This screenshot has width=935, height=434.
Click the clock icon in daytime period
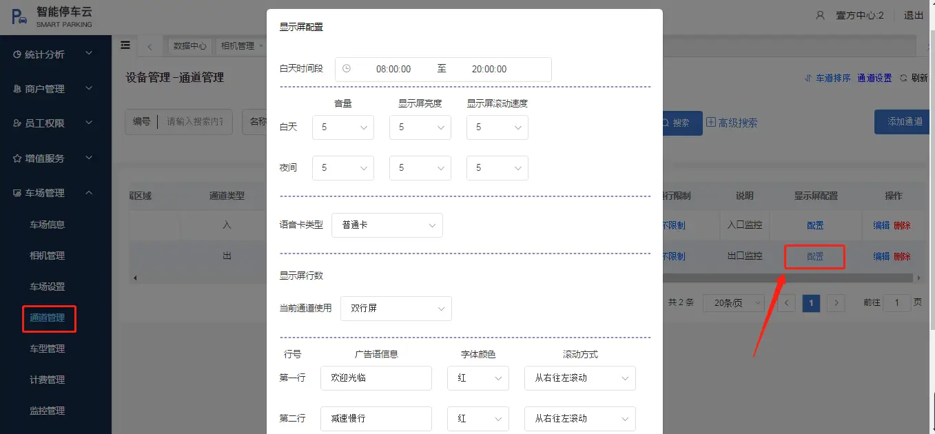pos(347,69)
